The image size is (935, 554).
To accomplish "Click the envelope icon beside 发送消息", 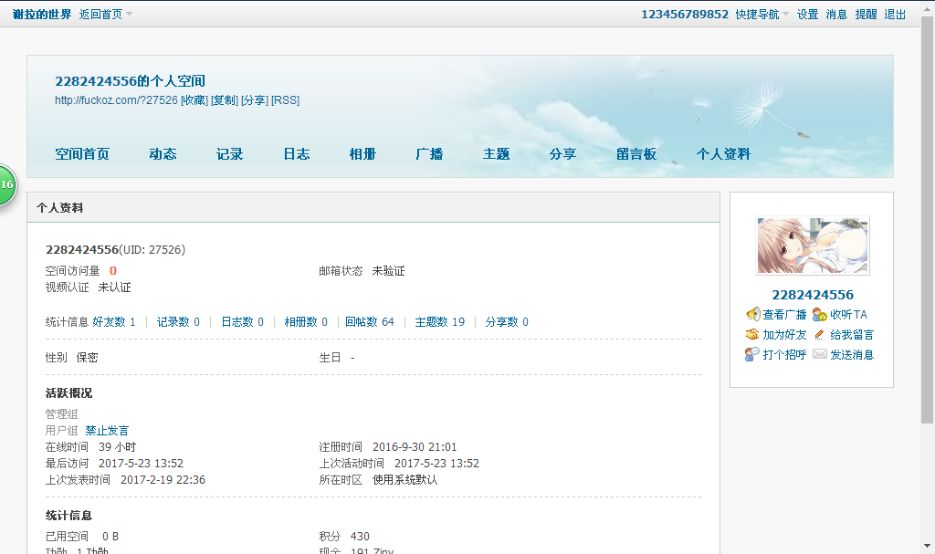I will pyautogui.click(x=820, y=355).
